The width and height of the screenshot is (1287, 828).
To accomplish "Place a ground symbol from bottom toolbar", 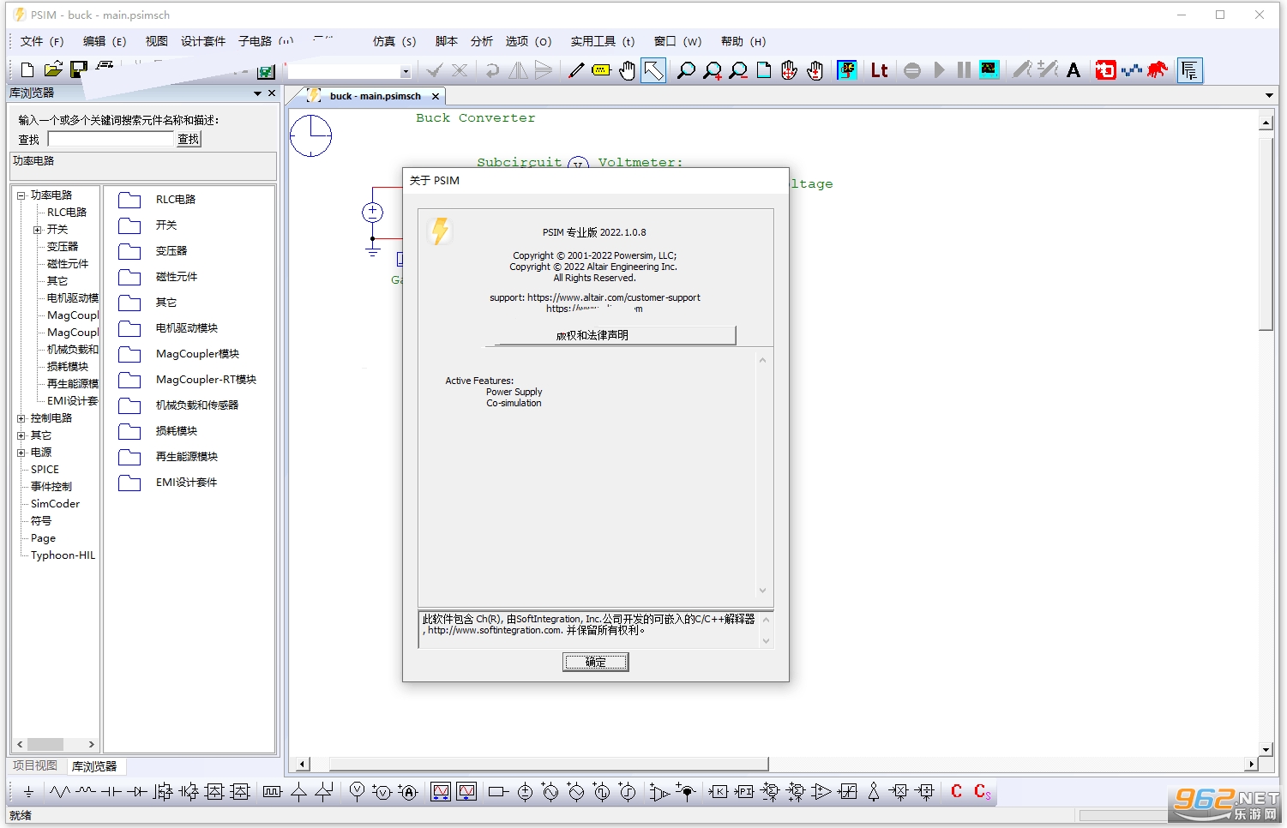I will [x=28, y=792].
